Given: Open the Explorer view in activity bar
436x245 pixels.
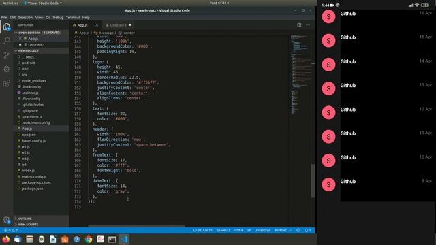Looking at the screenshot, I should point(6,27).
